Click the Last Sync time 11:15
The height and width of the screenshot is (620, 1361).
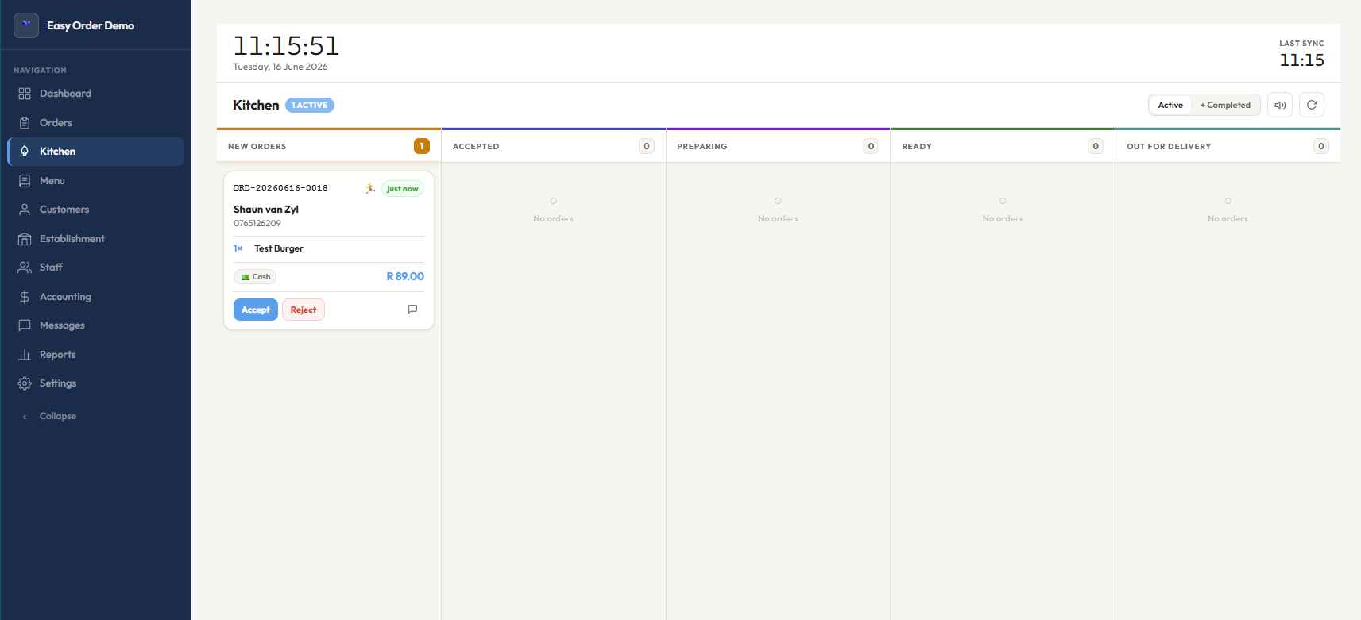click(1301, 60)
